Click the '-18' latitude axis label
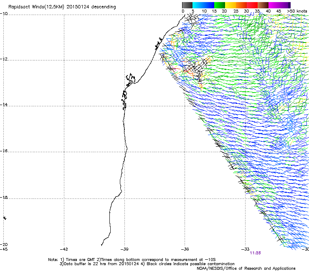 [4, 197]
